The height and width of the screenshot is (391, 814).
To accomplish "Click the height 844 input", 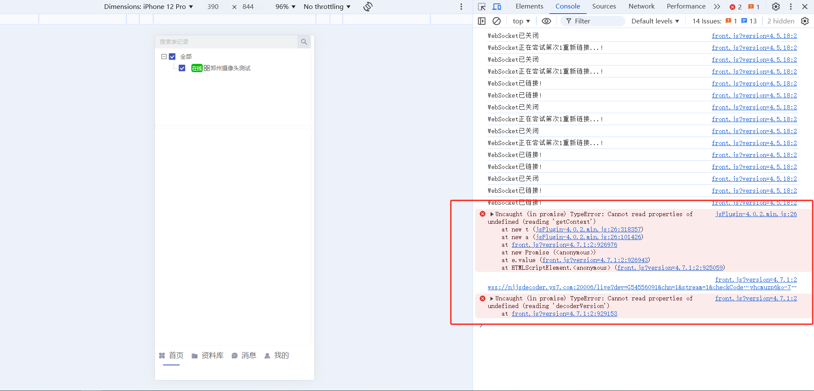I will pyautogui.click(x=248, y=7).
